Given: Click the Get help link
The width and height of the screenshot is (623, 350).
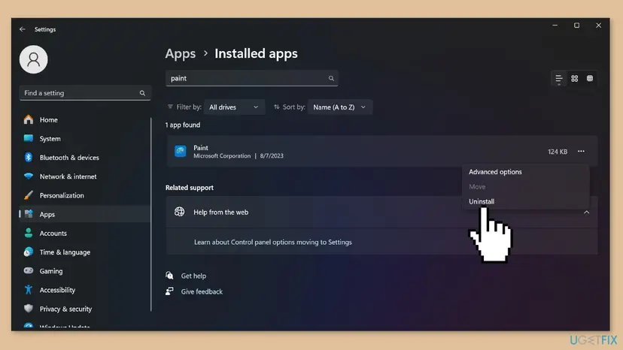Looking at the screenshot, I should 193,276.
